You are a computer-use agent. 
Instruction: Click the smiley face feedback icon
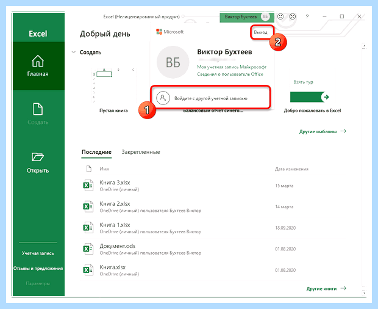[280, 16]
